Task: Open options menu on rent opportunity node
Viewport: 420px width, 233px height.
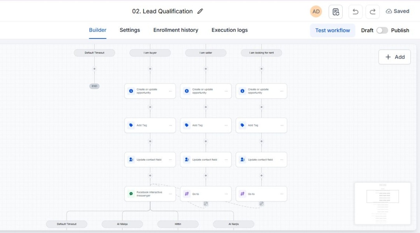Action: (x=282, y=91)
